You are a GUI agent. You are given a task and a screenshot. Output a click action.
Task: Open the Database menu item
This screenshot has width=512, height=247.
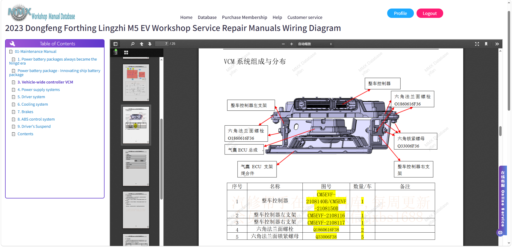pos(207,17)
